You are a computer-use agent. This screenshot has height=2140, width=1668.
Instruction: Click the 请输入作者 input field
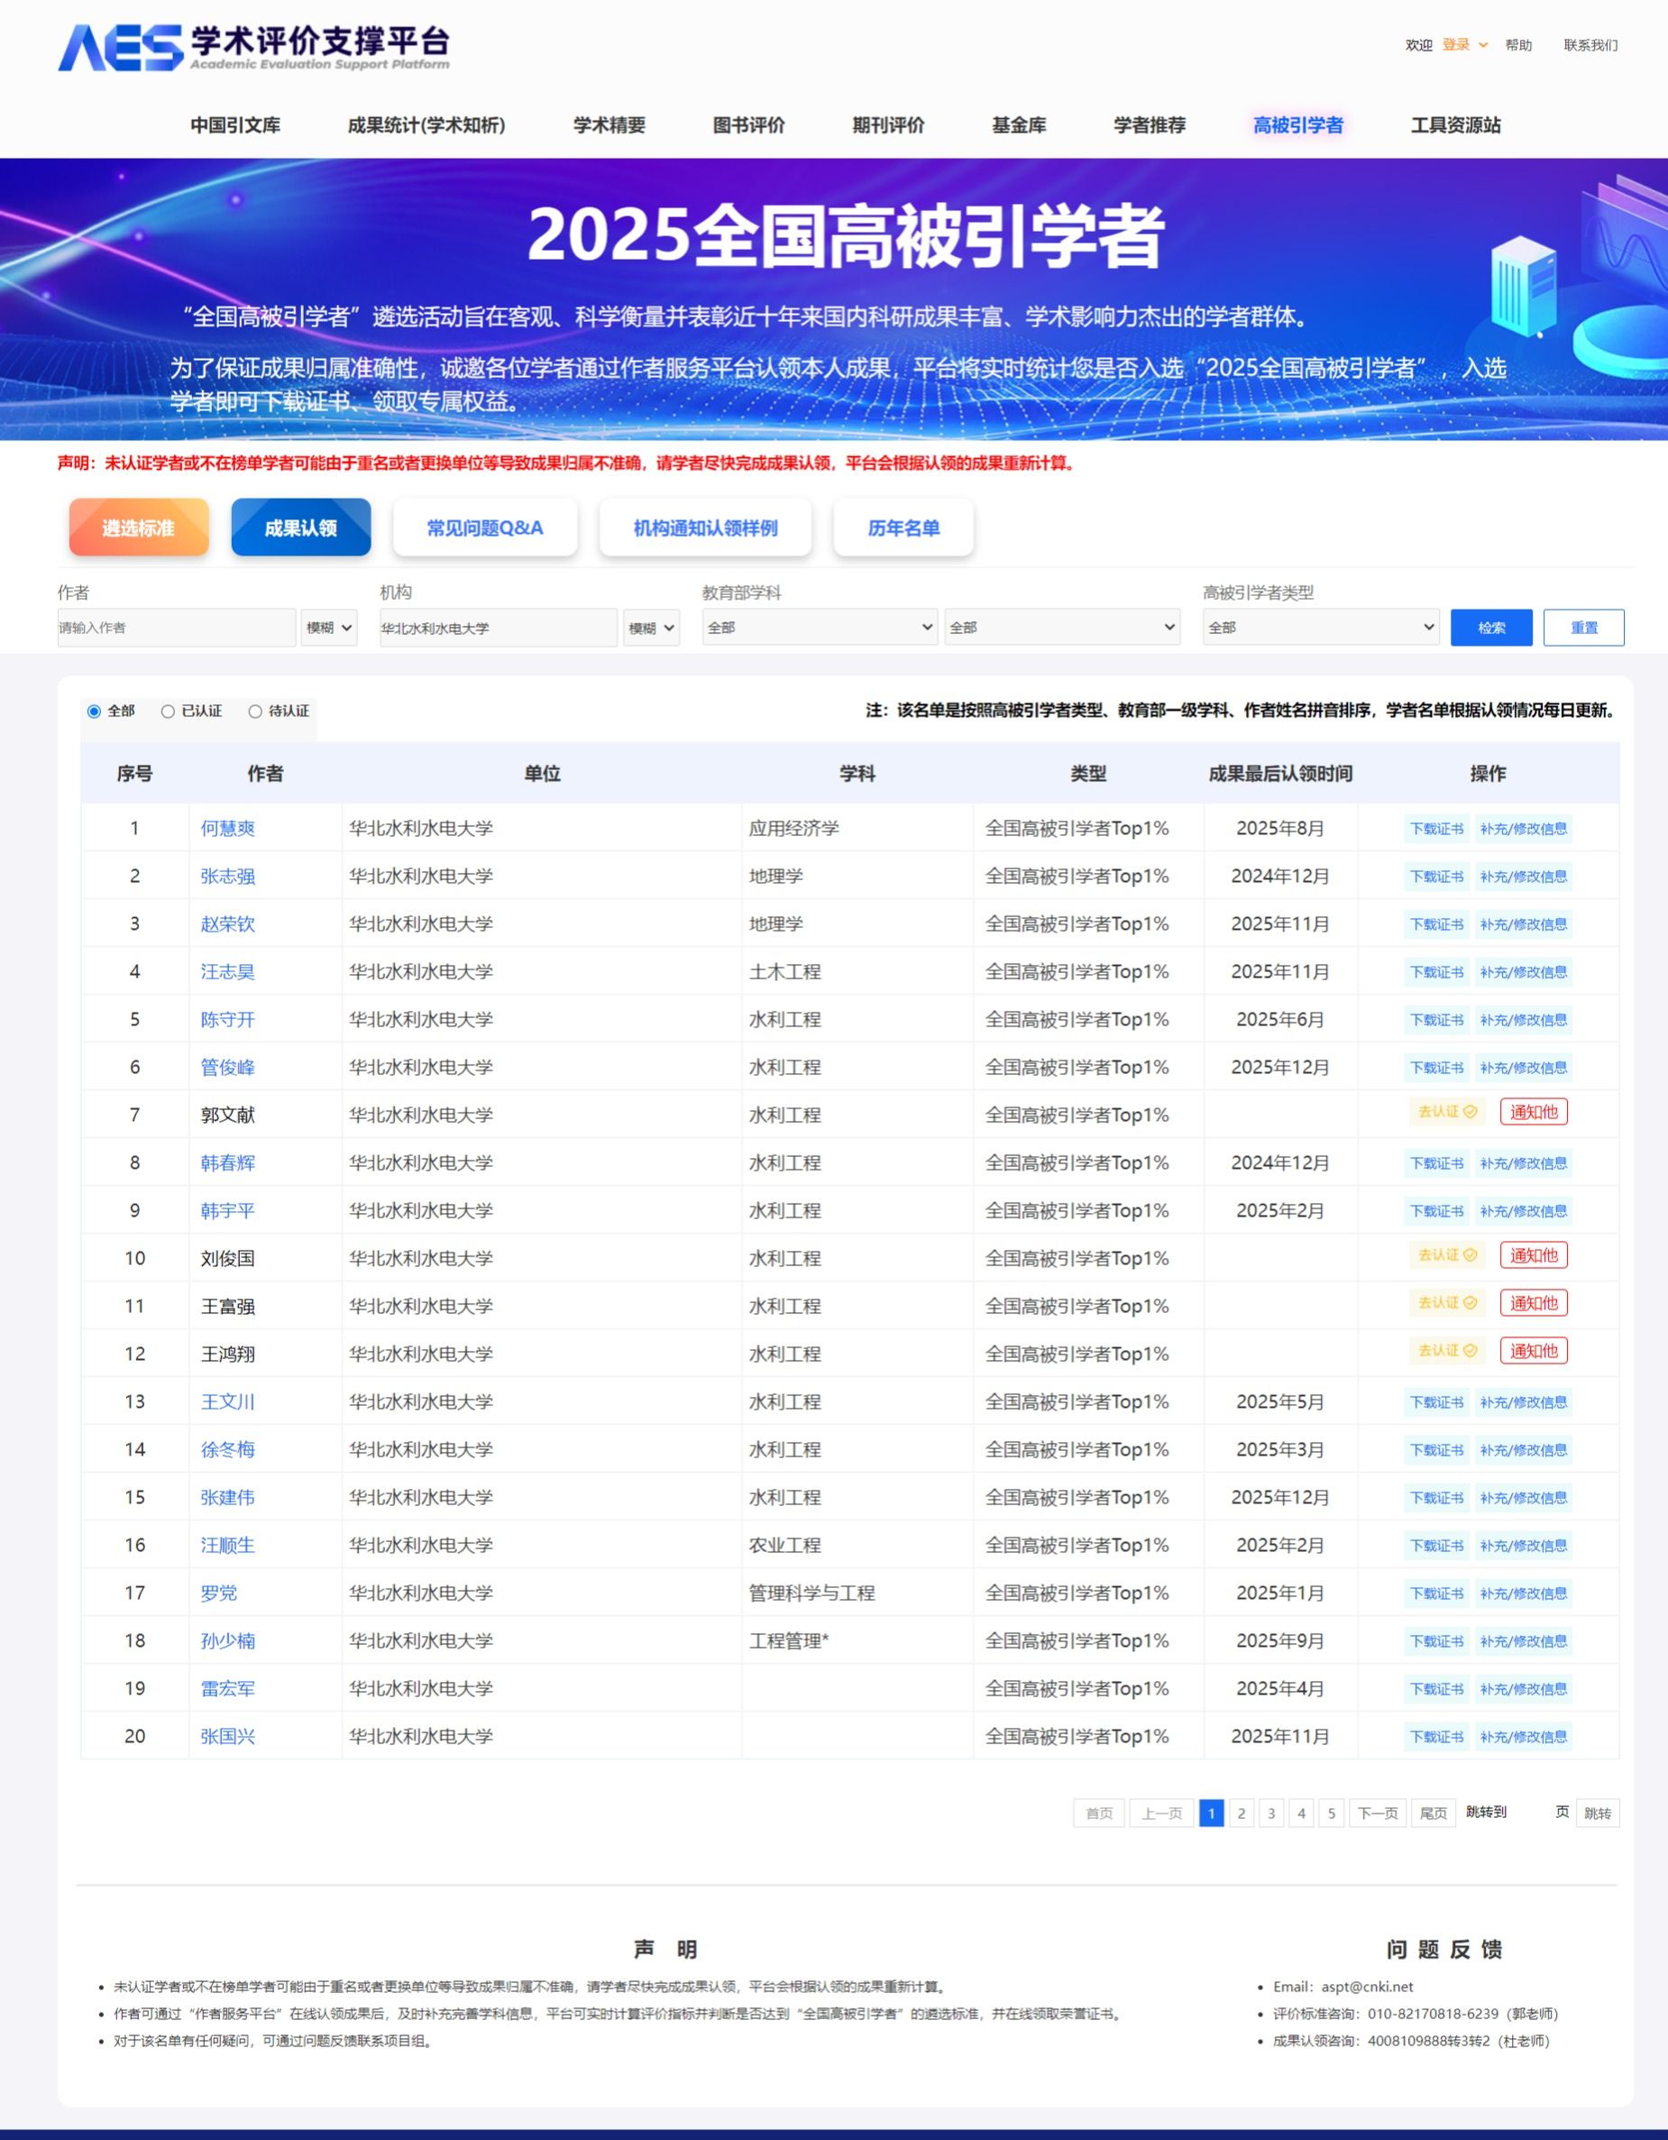pyautogui.click(x=177, y=628)
